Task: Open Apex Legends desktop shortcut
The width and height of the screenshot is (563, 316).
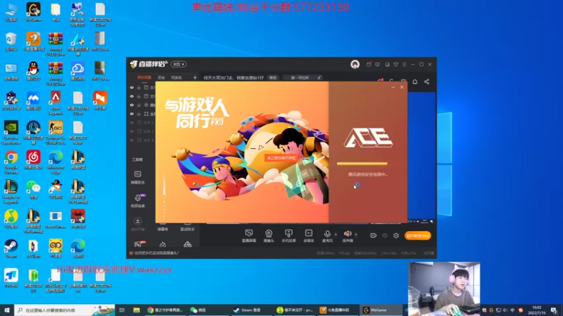Action: point(56,103)
